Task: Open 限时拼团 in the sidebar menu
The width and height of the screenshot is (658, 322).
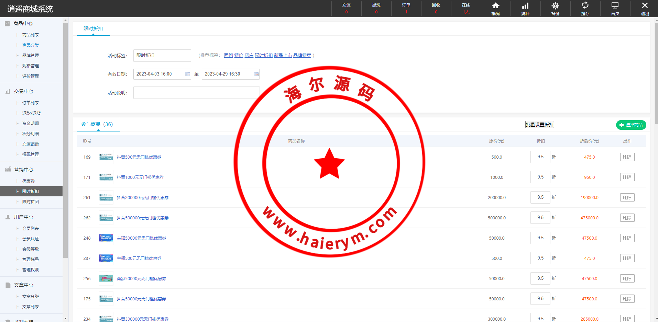Action: (31, 202)
